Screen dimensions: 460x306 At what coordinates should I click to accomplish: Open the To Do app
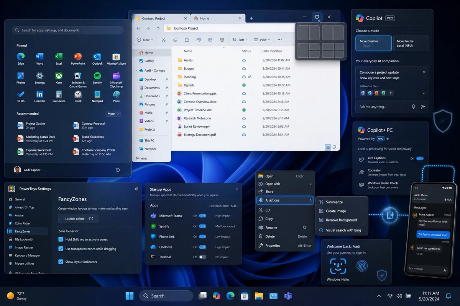click(21, 96)
